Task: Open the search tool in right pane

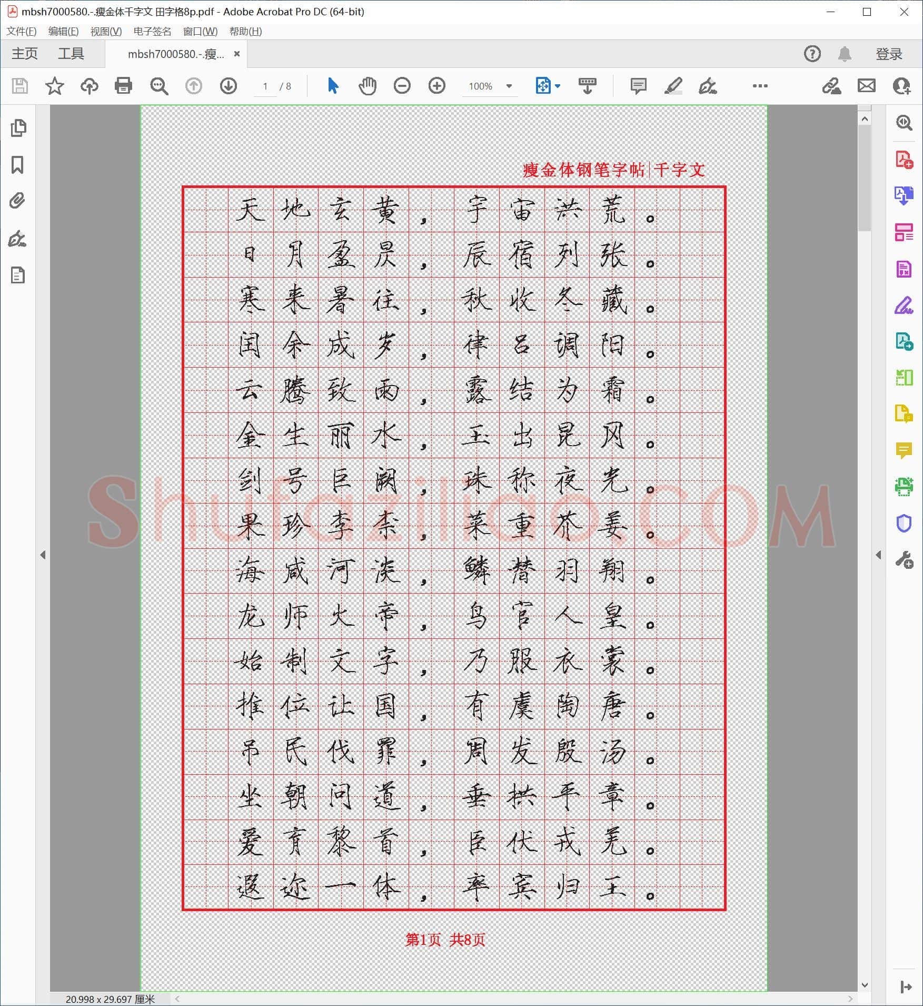Action: click(905, 123)
